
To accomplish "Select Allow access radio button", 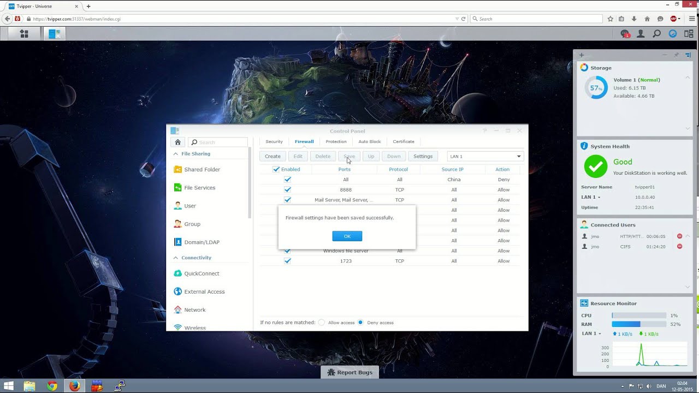I will tap(322, 323).
